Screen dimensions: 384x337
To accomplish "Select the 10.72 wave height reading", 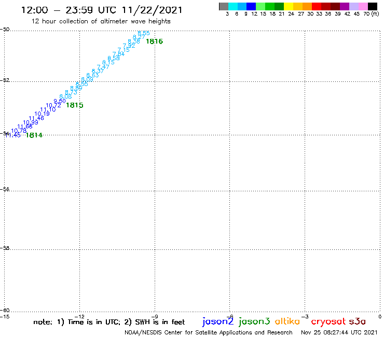I will [53, 105].
